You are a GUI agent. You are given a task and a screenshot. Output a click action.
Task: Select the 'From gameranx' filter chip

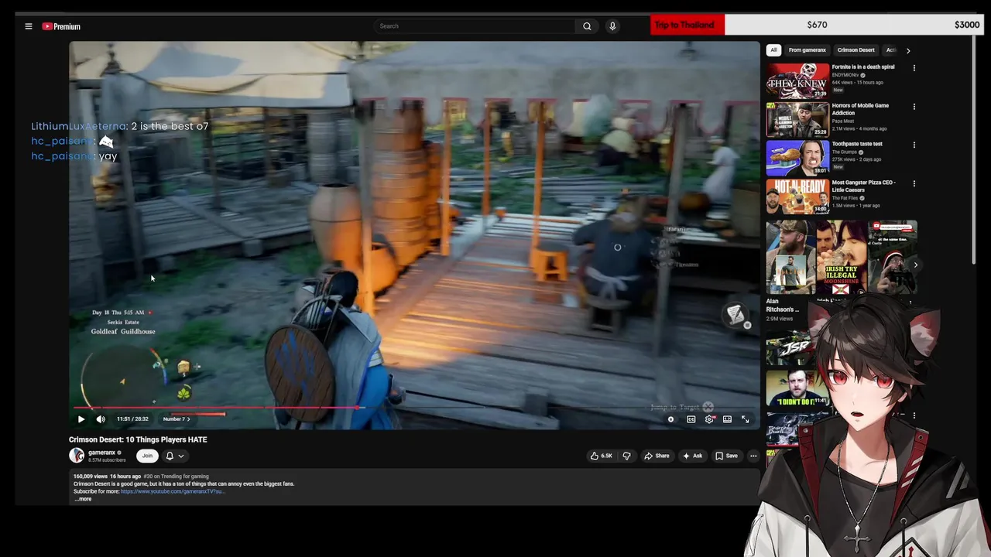point(807,50)
